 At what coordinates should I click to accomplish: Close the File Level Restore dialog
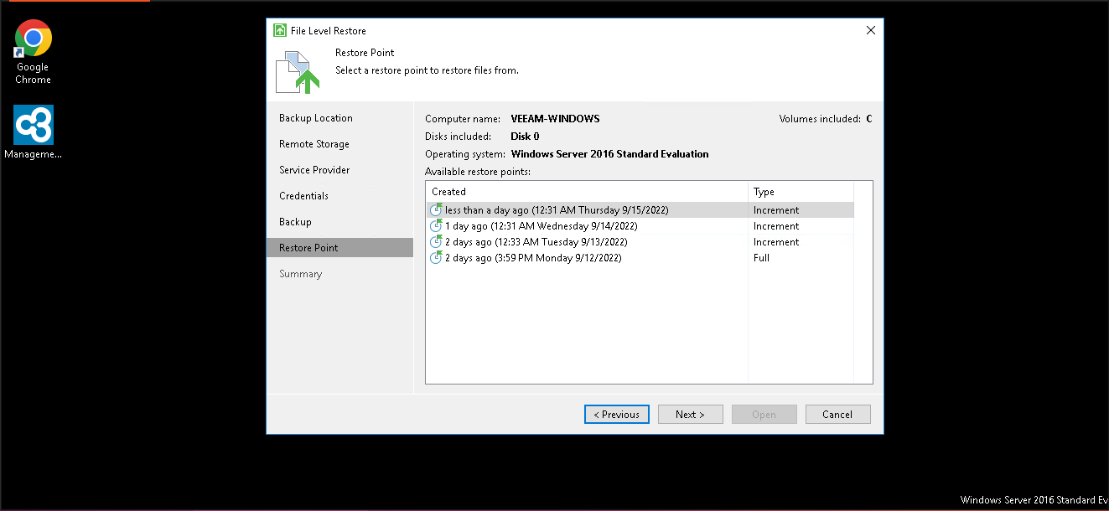[870, 31]
